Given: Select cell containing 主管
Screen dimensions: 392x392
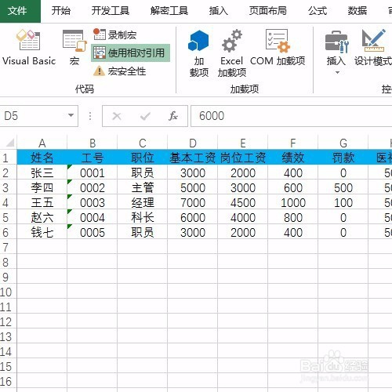Looking at the screenshot, I should point(143,187).
